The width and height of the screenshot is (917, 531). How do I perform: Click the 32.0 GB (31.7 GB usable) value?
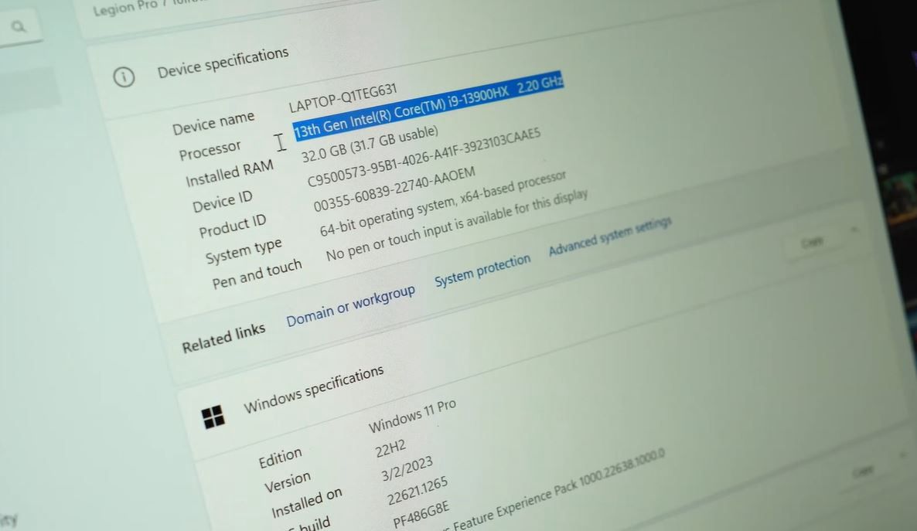pos(370,144)
